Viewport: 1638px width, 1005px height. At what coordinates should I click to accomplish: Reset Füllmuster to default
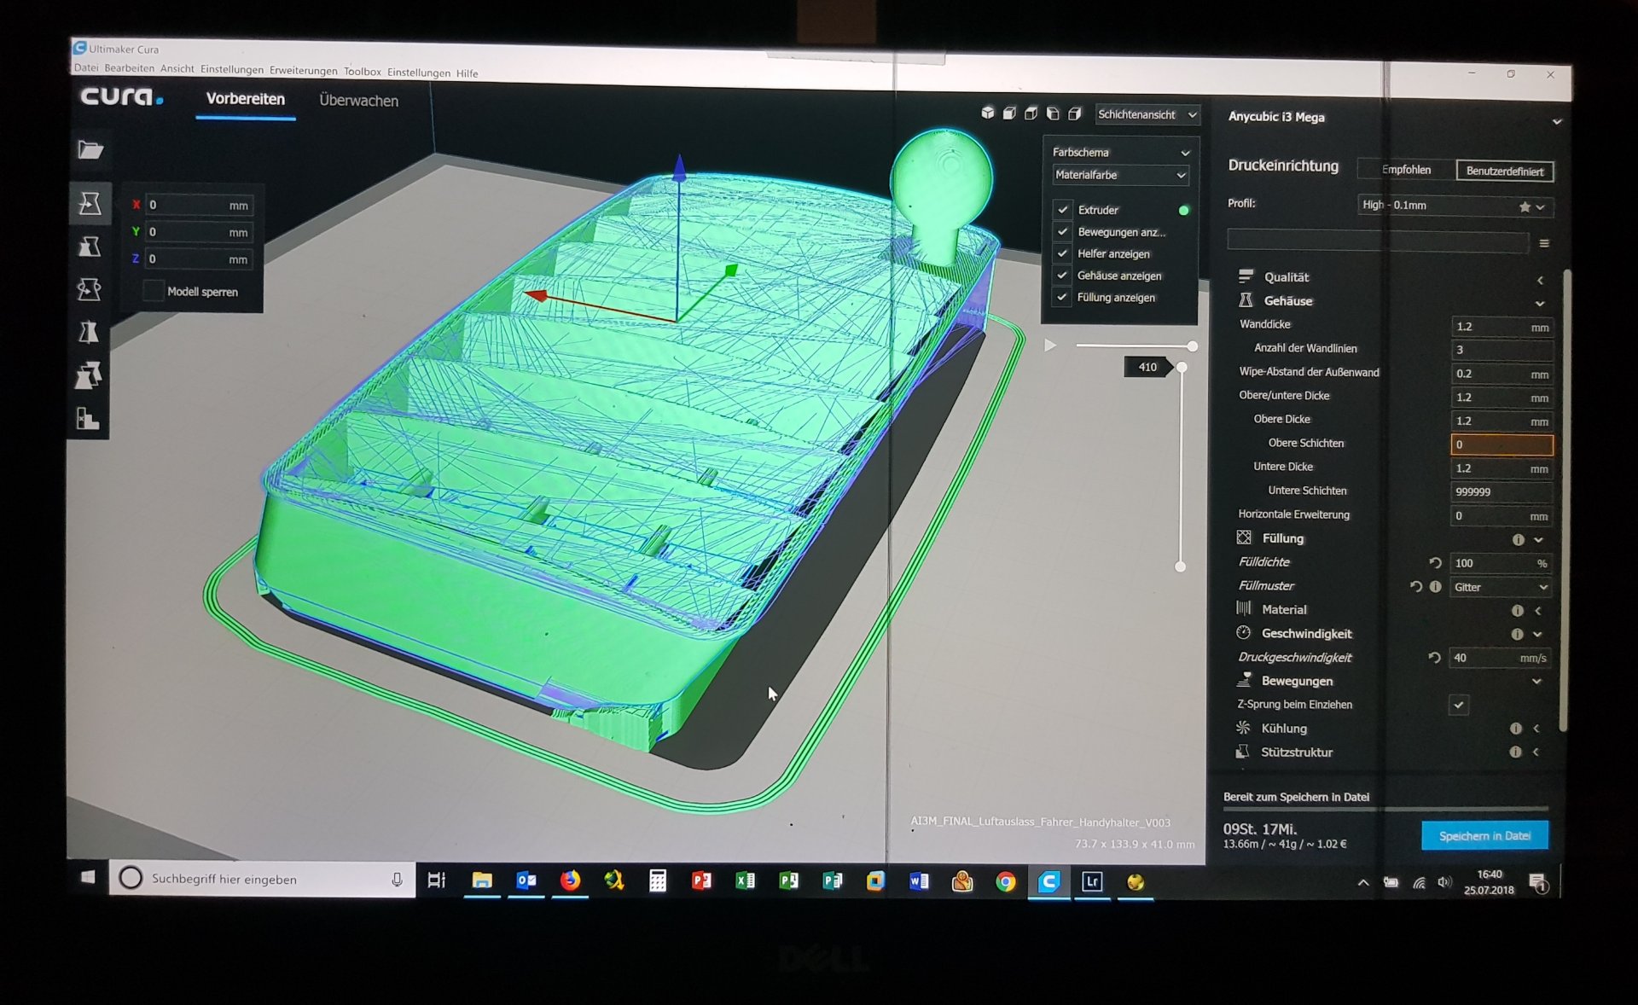click(1416, 586)
